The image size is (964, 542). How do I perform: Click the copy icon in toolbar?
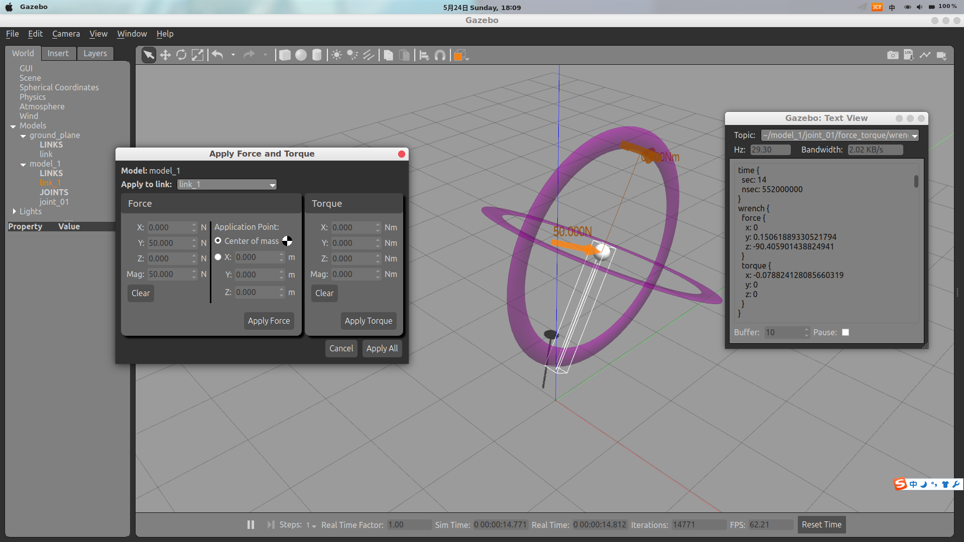(388, 55)
